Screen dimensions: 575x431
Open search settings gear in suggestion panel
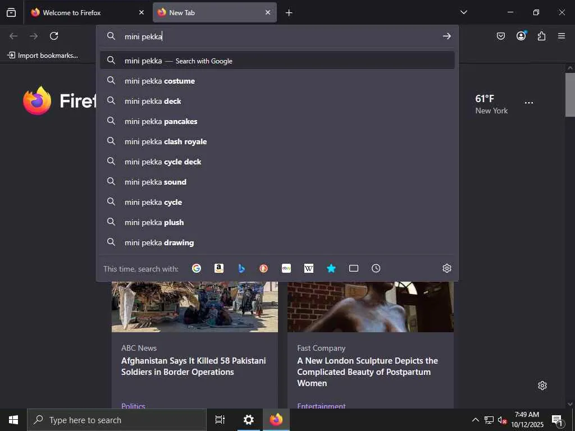[x=446, y=268]
